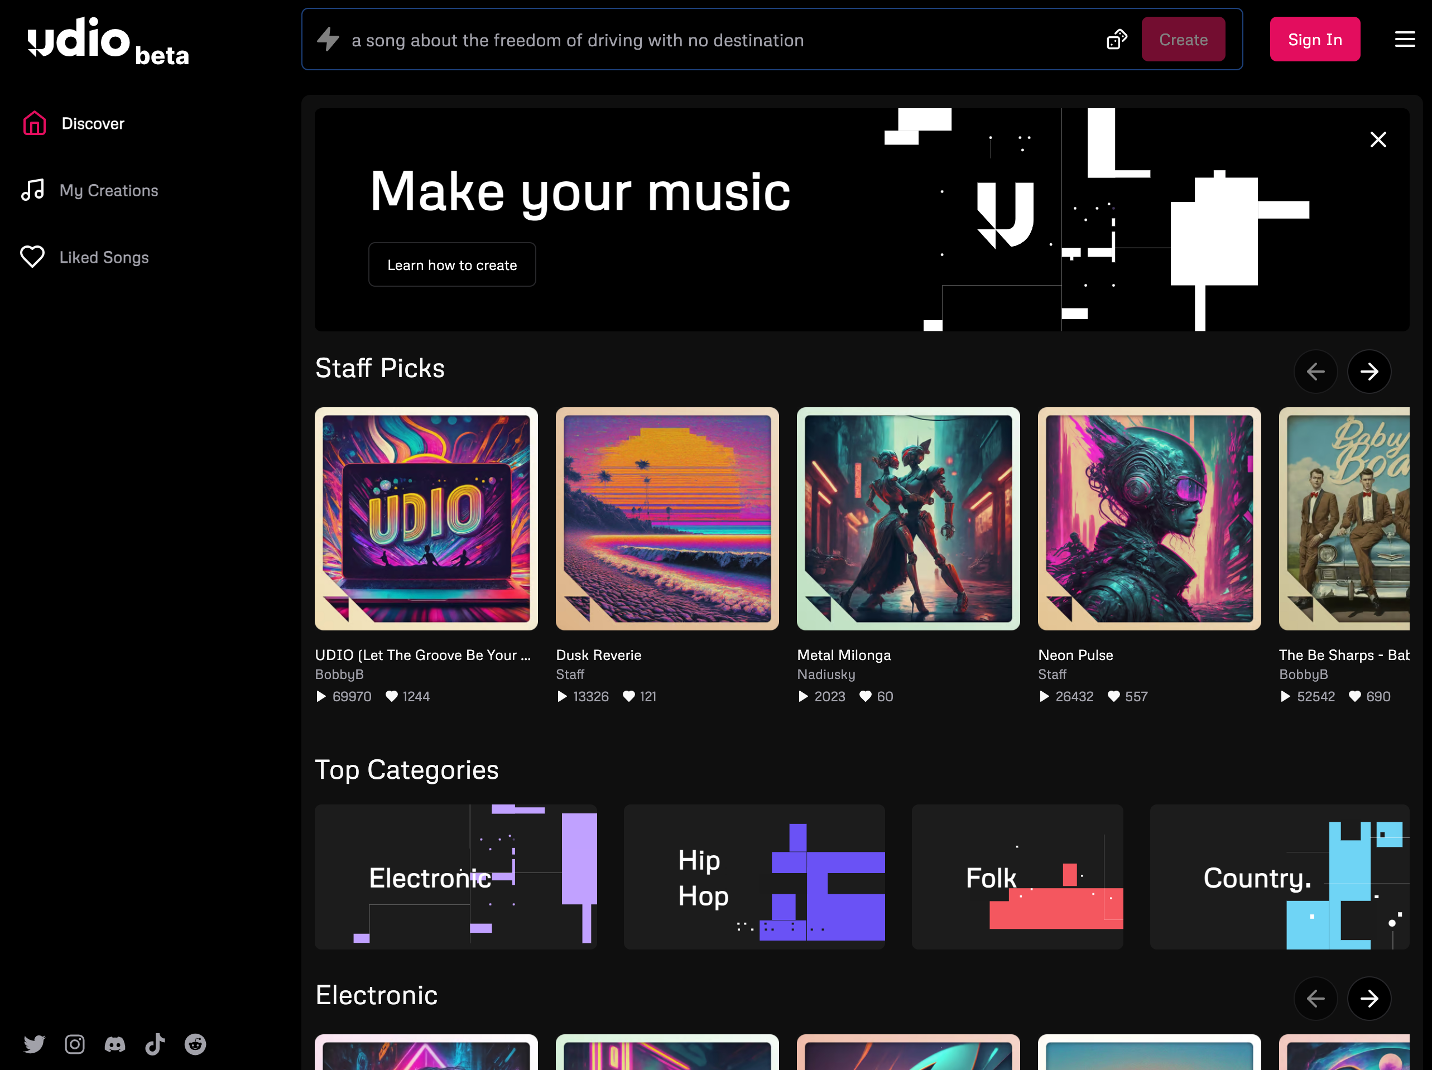Click Learn how to create

coord(452,265)
